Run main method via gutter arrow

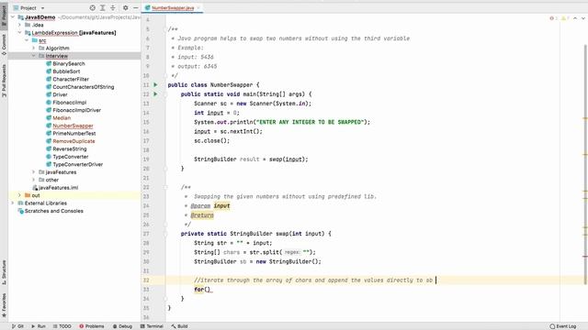coord(155,94)
